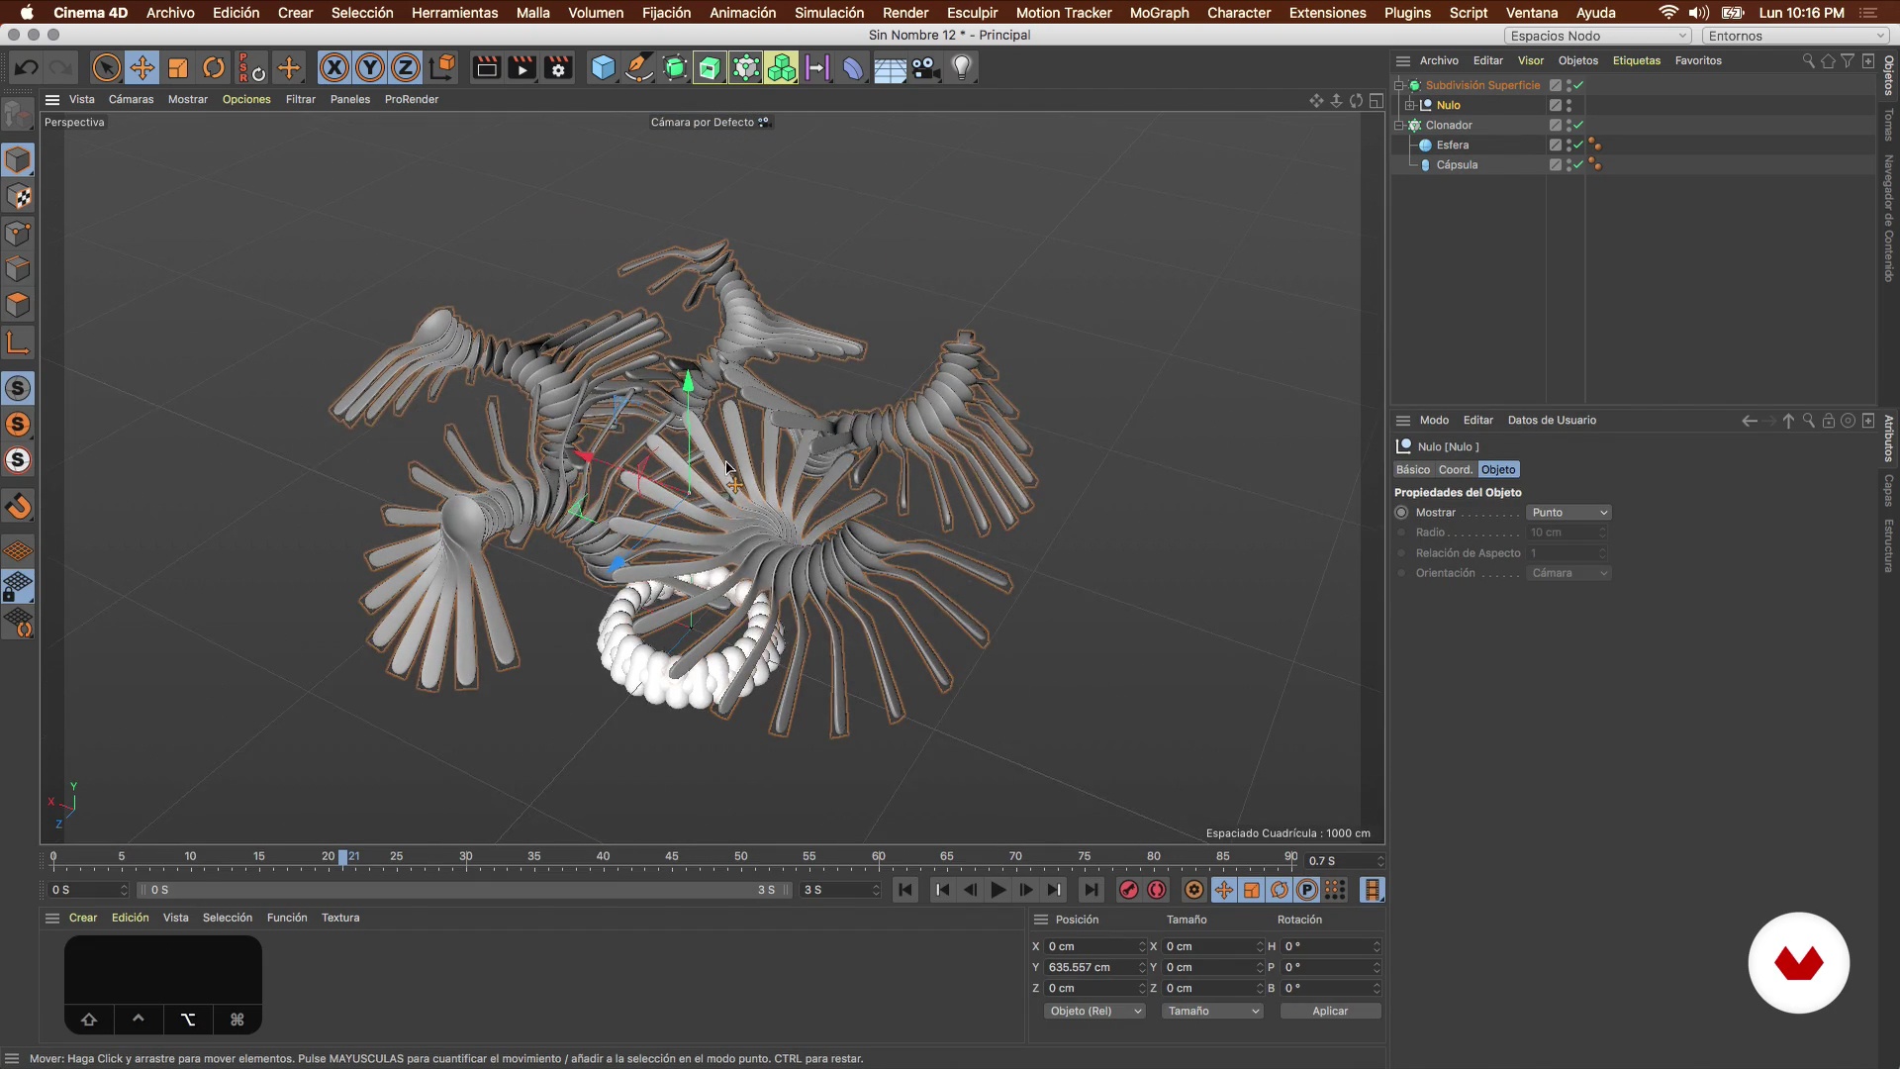This screenshot has height=1069, width=1900.
Task: Go to start of animation
Action: [904, 890]
